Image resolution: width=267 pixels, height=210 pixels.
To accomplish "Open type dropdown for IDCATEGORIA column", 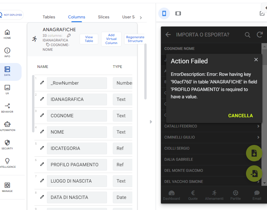I will tap(123, 148).
